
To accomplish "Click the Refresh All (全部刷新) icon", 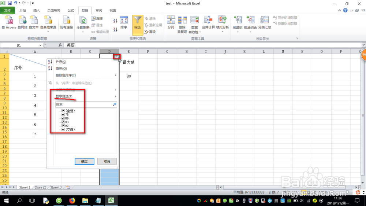I will [83, 21].
